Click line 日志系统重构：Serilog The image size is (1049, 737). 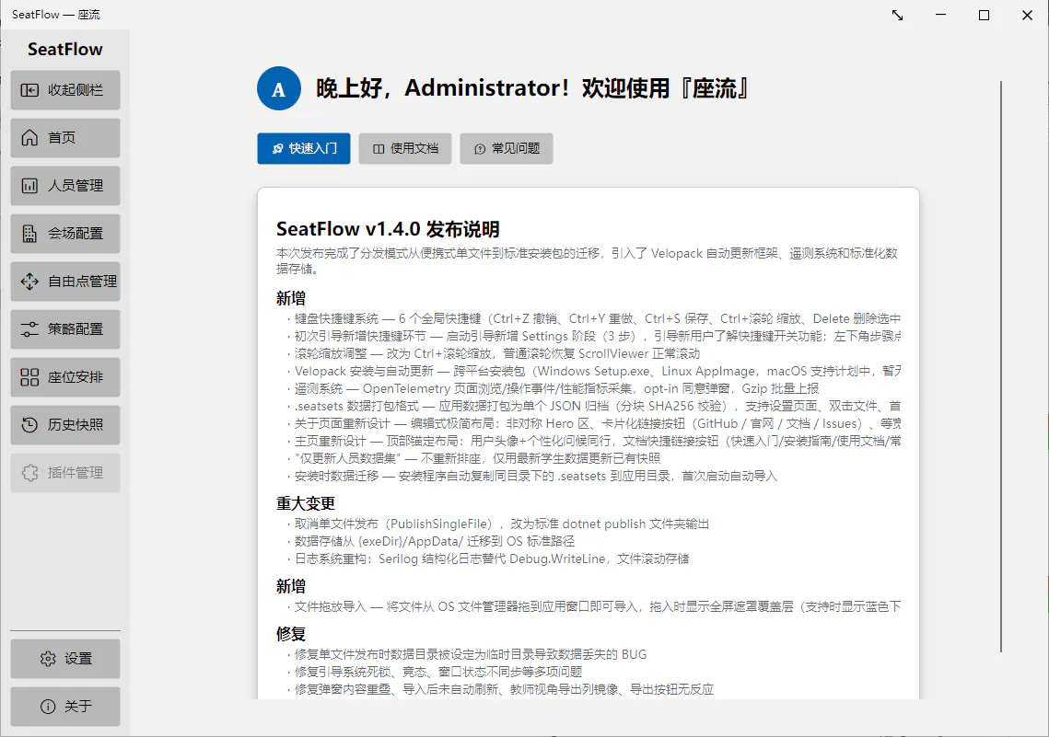488,559
